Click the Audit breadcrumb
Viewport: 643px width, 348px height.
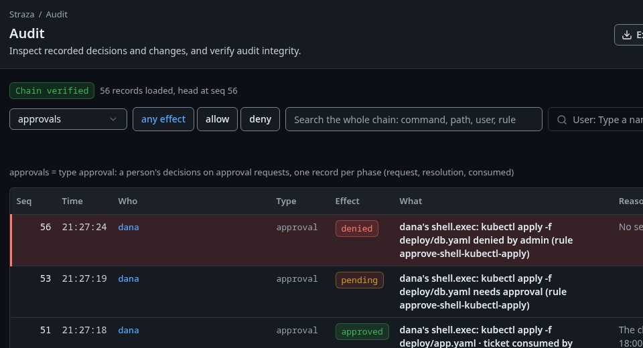pyautogui.click(x=56, y=14)
